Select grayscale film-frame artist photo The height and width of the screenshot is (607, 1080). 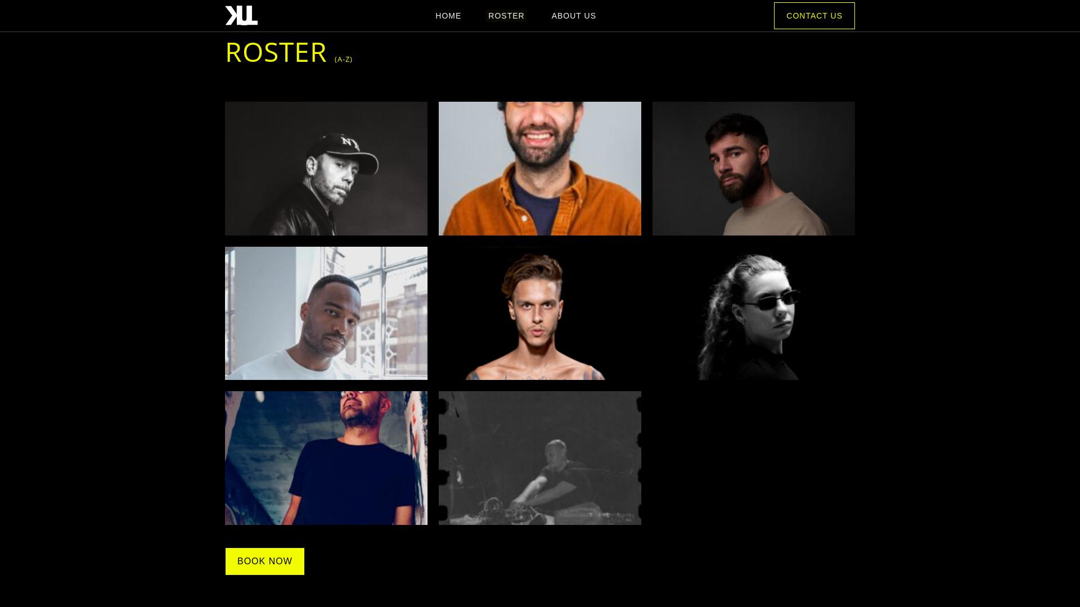(x=540, y=458)
